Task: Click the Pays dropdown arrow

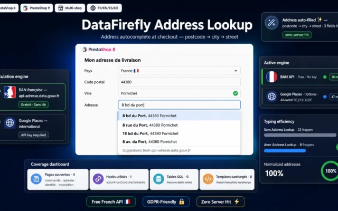Action: (236, 71)
